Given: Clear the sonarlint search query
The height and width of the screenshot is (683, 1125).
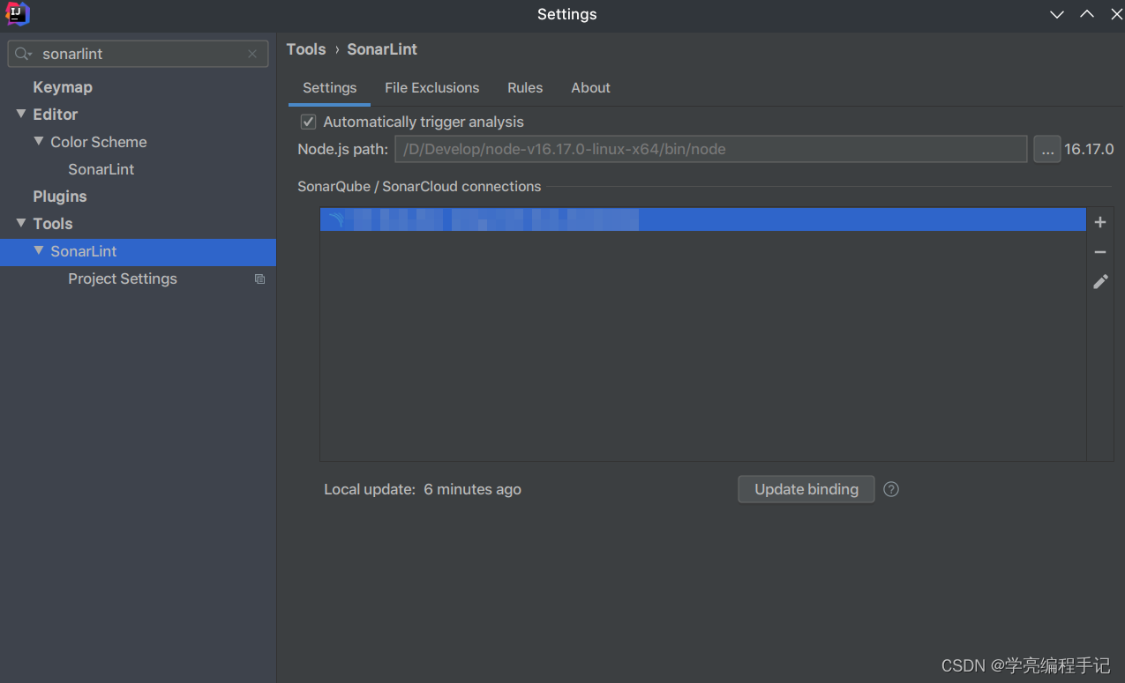Looking at the screenshot, I should coord(251,54).
